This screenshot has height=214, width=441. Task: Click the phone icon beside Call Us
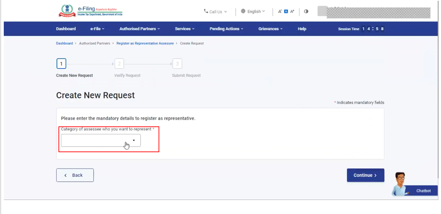point(206,11)
